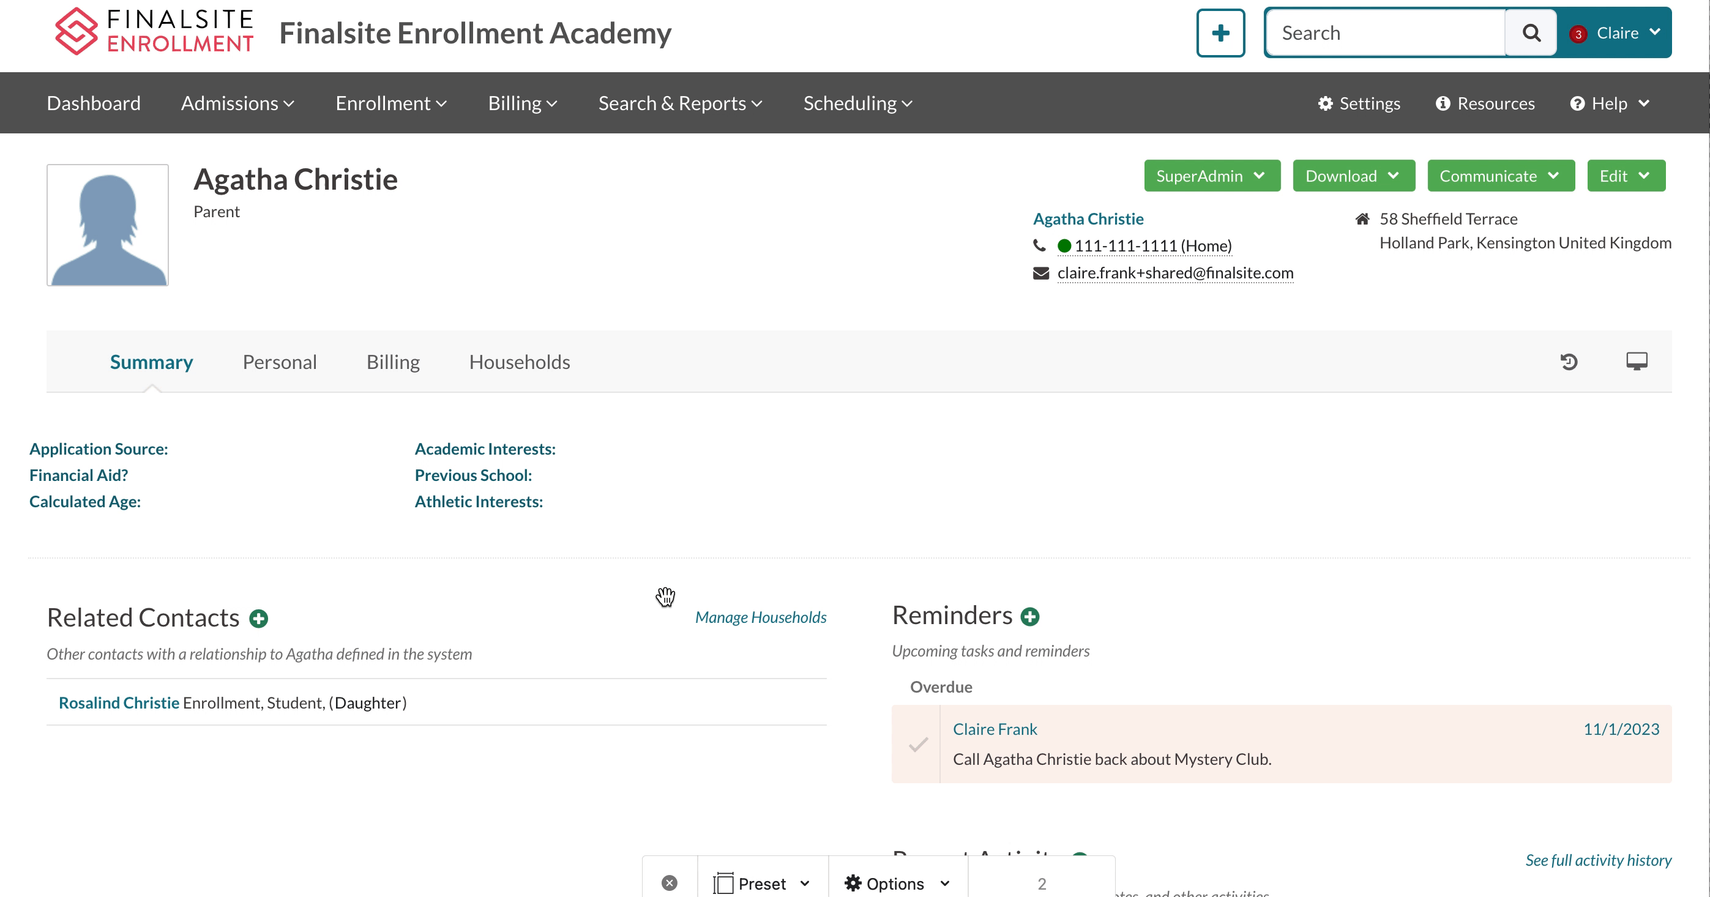This screenshot has height=897, width=1710.
Task: Select the Billing tab
Action: tap(392, 361)
